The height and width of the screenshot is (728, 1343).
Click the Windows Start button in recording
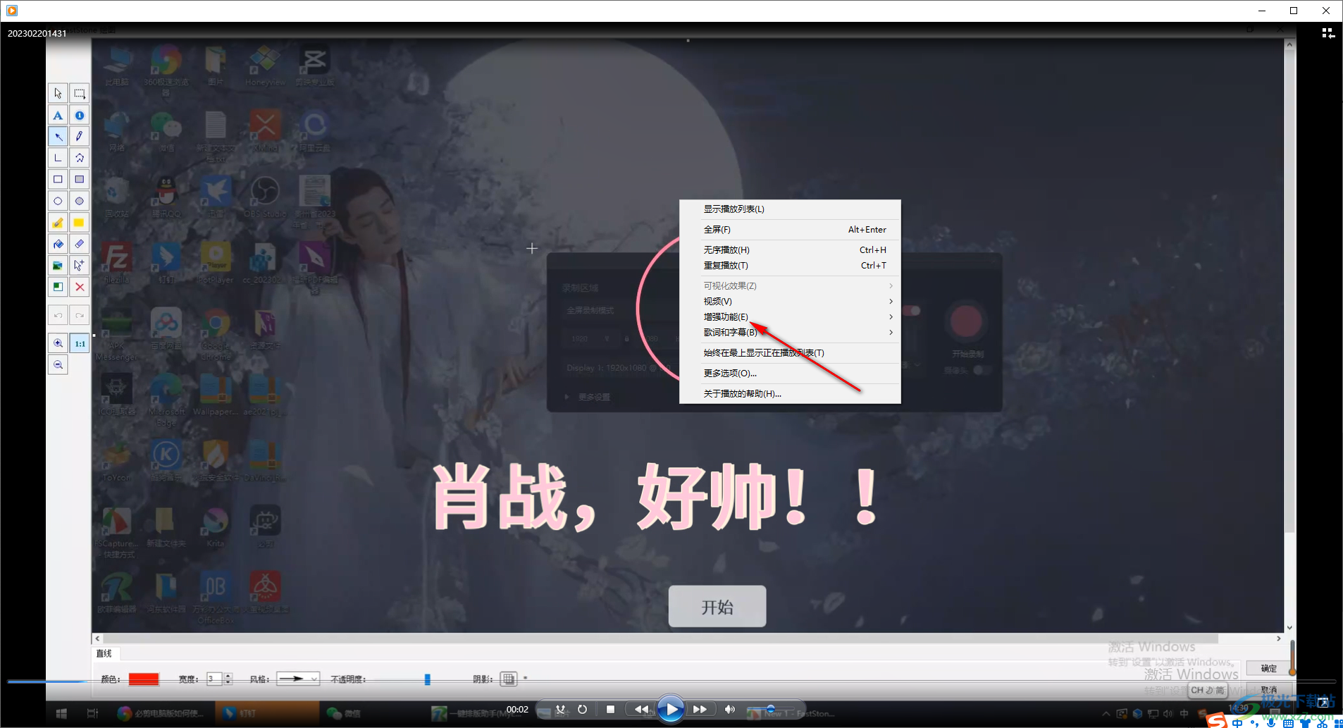coord(61,713)
